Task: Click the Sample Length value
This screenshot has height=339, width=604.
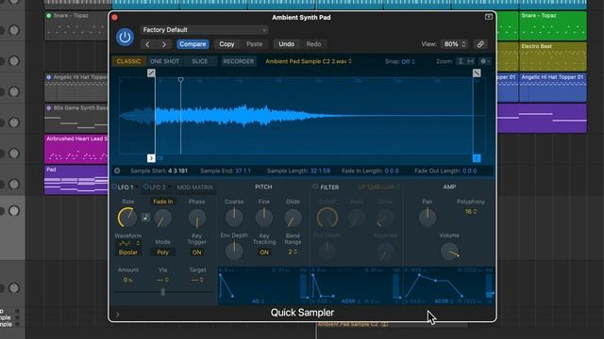Action: (x=320, y=170)
